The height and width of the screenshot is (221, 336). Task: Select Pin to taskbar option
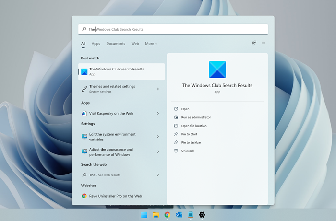pyautogui.click(x=191, y=142)
